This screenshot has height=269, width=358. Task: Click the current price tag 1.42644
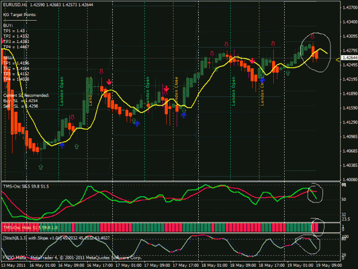[349, 57]
